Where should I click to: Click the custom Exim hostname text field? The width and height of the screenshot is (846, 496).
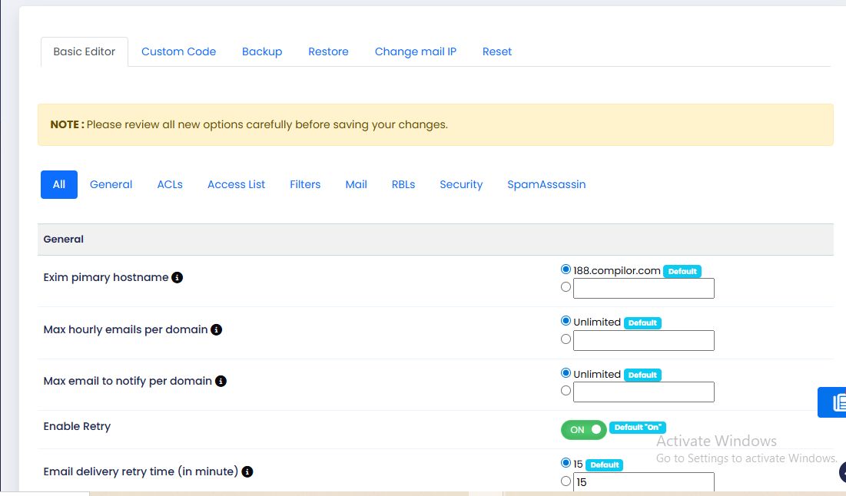644,288
